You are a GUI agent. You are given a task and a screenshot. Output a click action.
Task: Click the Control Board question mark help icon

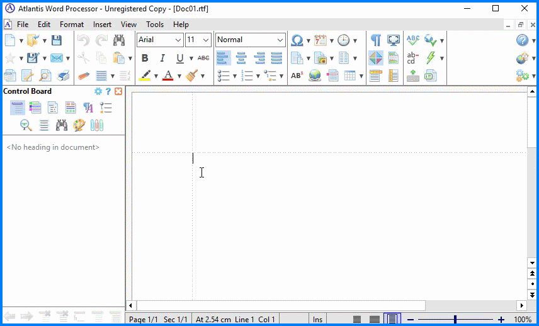(108, 91)
